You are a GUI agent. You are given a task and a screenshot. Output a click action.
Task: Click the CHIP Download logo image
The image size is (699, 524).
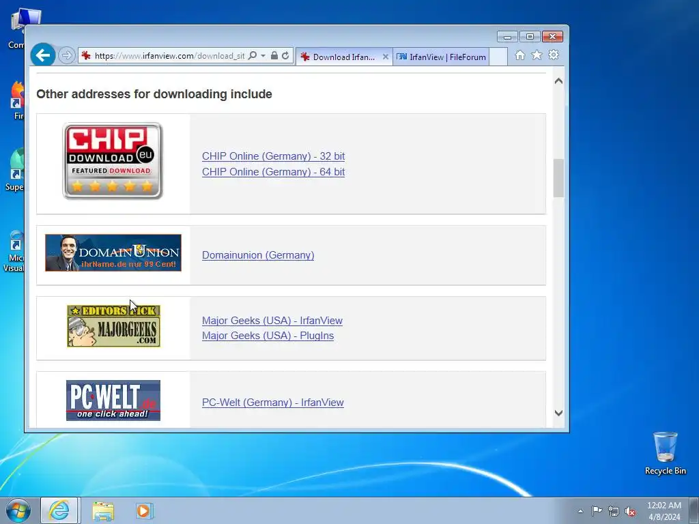click(x=113, y=161)
